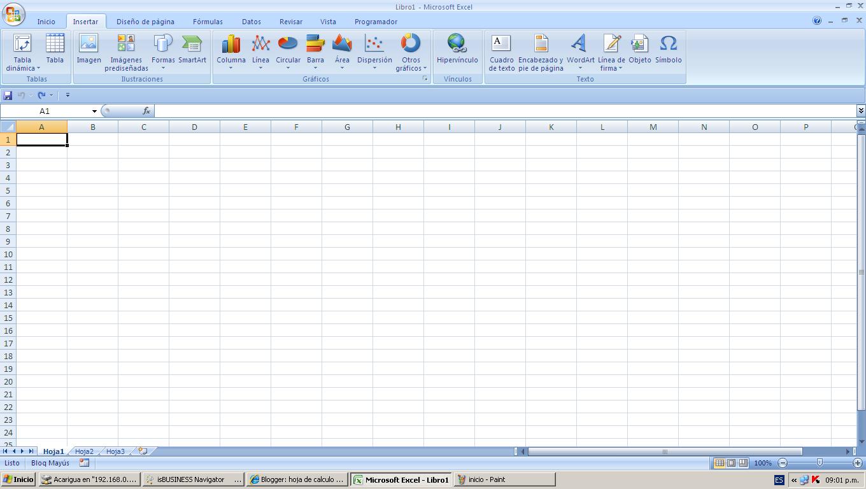The image size is (866, 489).
Task: Open the Barra chart dropdown
Action: tap(315, 52)
